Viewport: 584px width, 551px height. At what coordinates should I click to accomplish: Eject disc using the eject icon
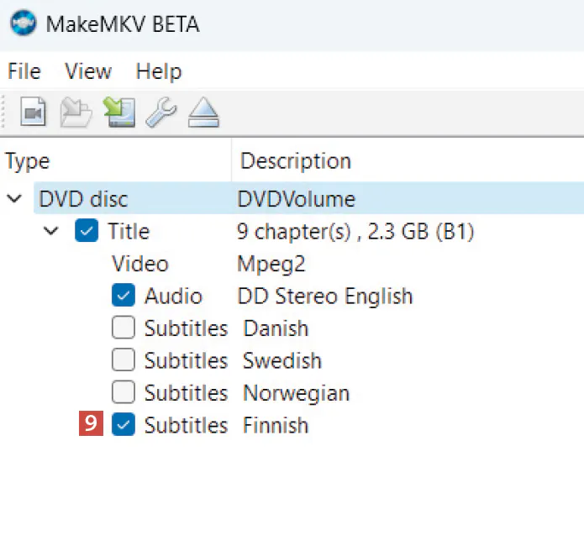[203, 112]
